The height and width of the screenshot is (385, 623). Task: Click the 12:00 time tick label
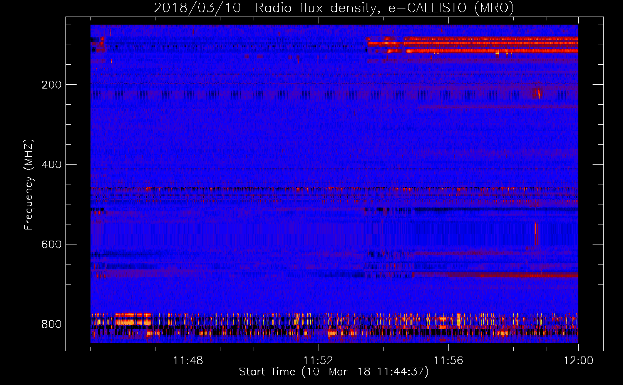(x=578, y=361)
